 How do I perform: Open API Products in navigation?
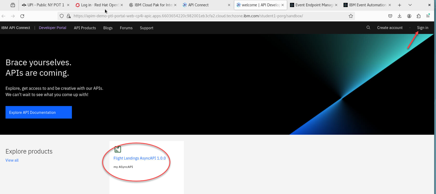[x=85, y=28]
